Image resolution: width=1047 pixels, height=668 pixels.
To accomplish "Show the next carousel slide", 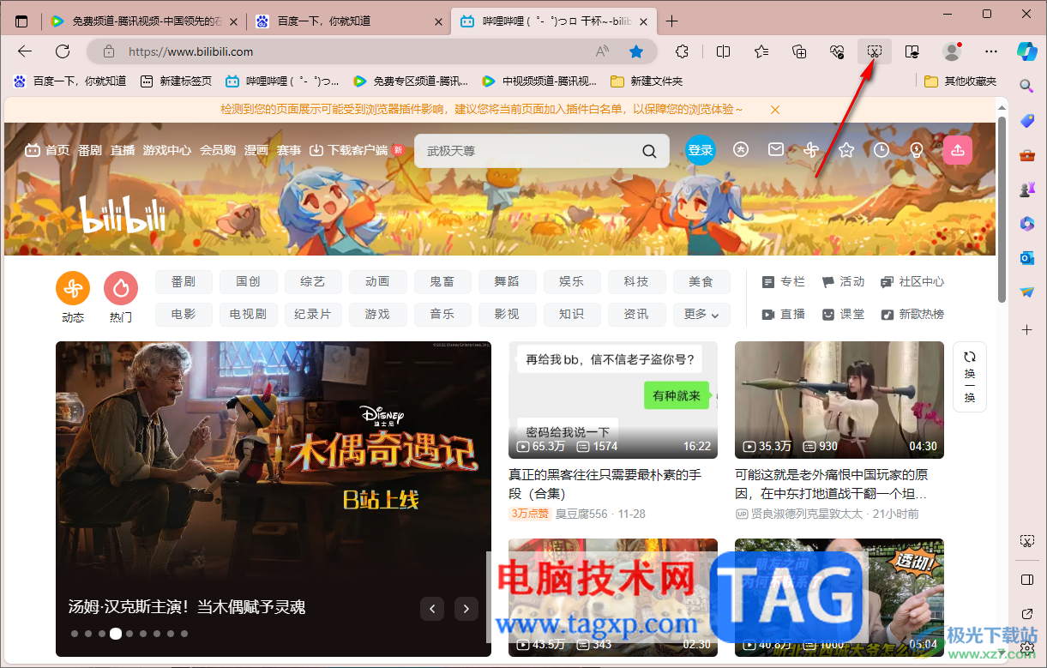I will click(466, 609).
